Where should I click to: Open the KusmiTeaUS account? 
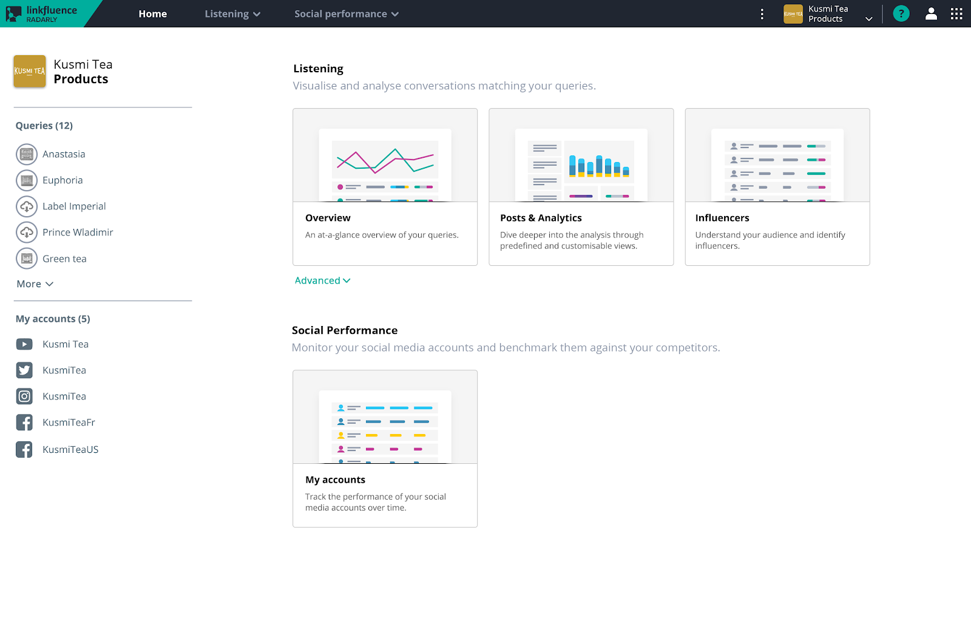pos(70,450)
